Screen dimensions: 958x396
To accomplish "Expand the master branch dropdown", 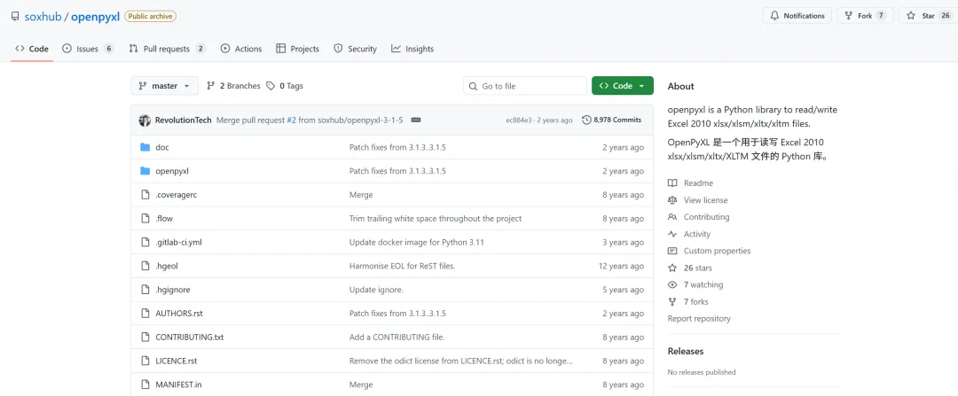I will pyautogui.click(x=164, y=86).
